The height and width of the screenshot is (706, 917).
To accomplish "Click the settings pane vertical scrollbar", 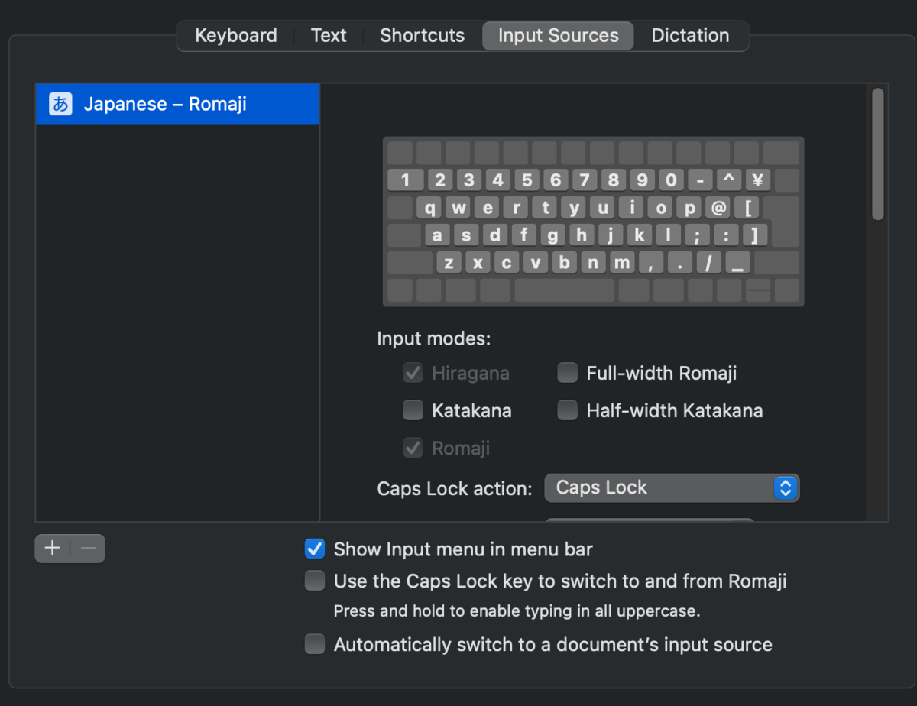I will tap(878, 153).
